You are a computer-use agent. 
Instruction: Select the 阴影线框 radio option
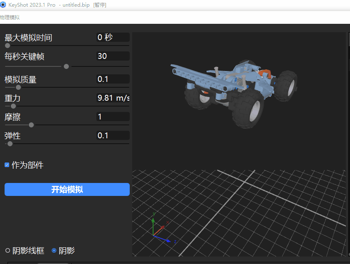[8, 251]
